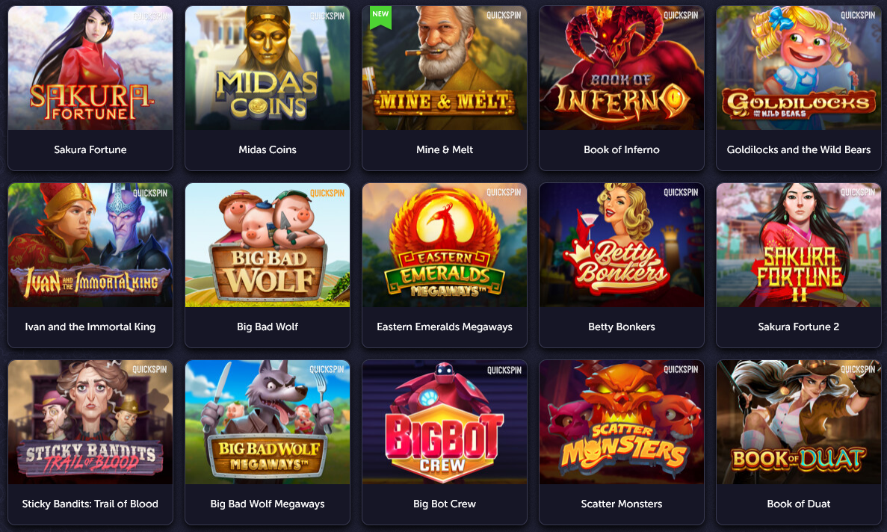Open the Big Bad Wolf Megaways artwork

(267, 421)
